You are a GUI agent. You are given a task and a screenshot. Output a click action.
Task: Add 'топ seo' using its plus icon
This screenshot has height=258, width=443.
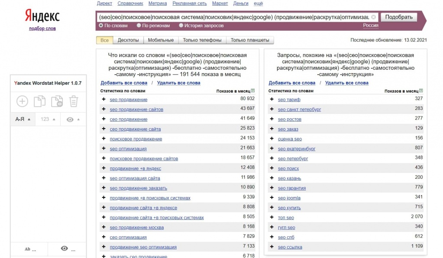point(272,218)
